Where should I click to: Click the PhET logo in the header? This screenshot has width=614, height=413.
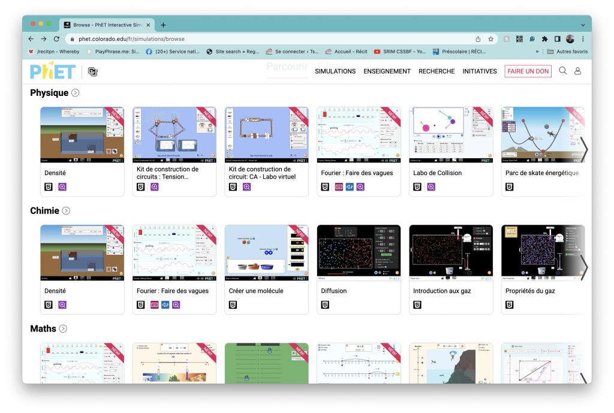pos(53,71)
